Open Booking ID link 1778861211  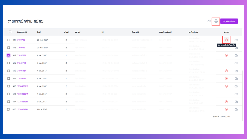pyautogui.click(x=23, y=109)
